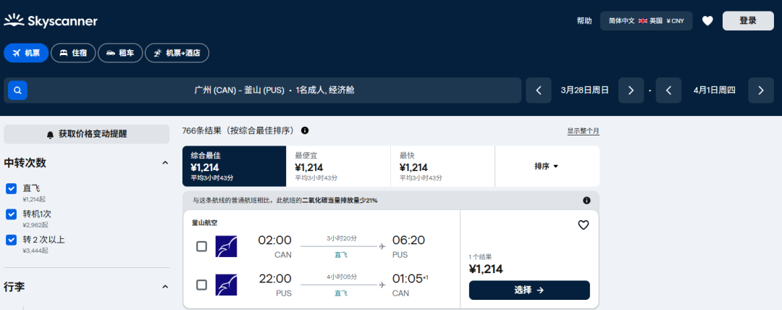Open the 帮助 help link

(x=584, y=21)
